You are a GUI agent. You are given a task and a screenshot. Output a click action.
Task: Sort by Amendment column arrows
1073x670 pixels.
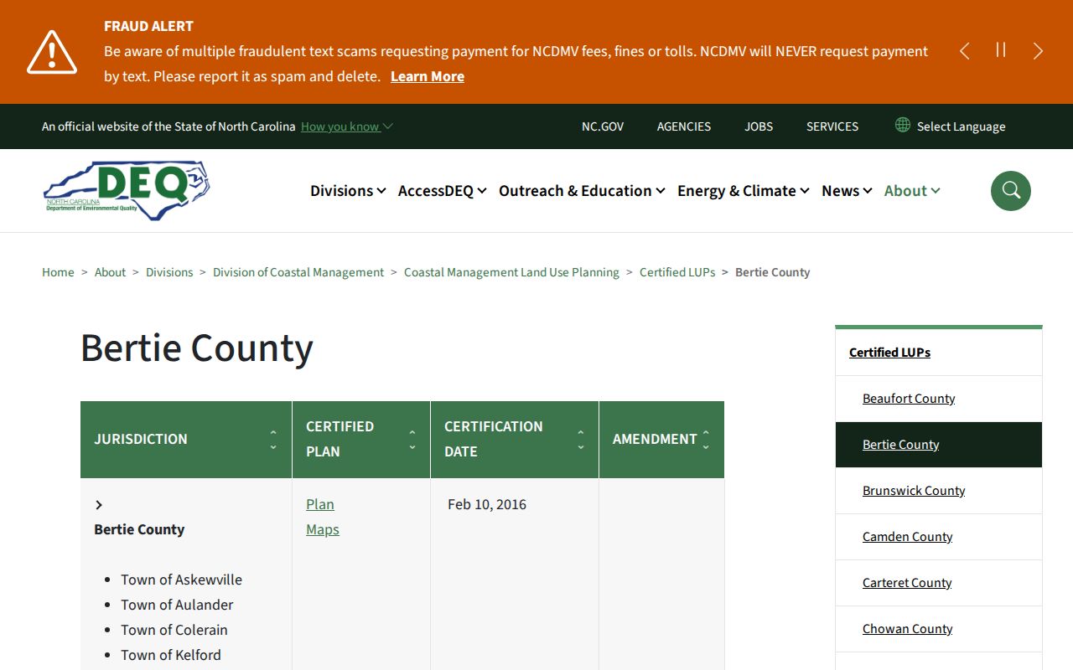click(706, 440)
